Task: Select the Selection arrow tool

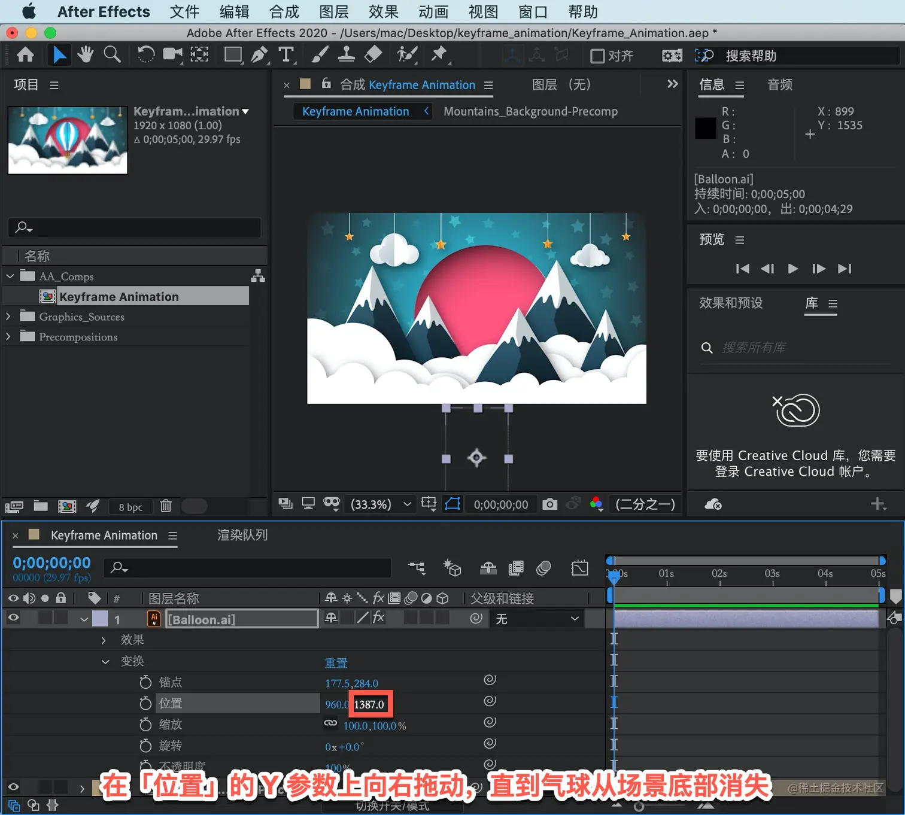Action: coord(59,55)
